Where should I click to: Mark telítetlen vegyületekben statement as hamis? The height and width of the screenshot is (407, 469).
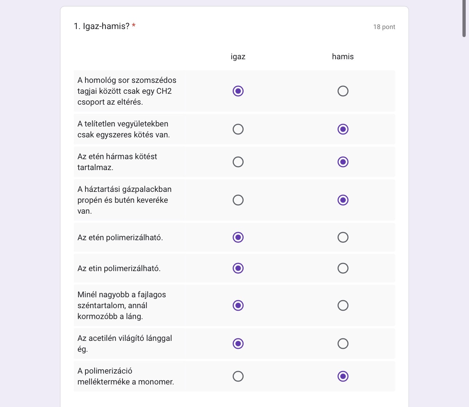pyautogui.click(x=343, y=129)
